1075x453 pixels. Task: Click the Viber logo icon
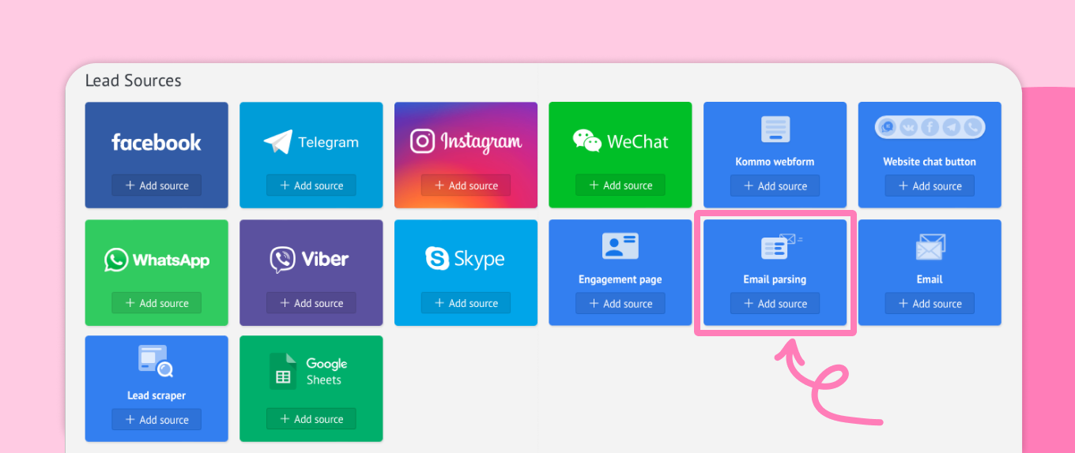(282, 259)
